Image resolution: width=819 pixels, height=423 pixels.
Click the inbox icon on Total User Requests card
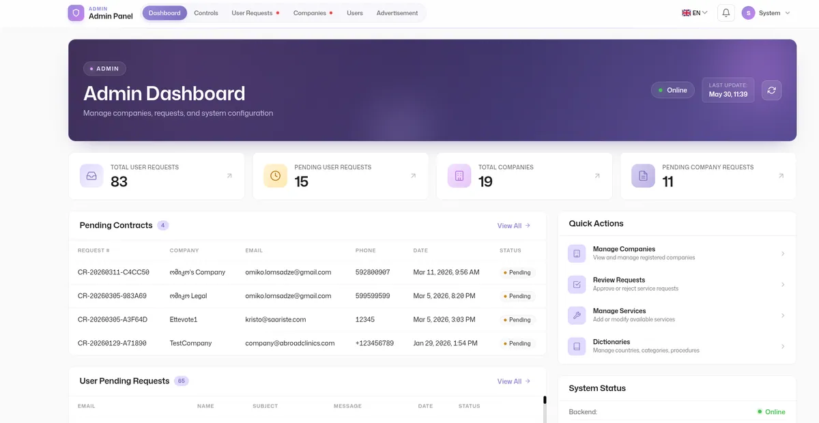91,175
